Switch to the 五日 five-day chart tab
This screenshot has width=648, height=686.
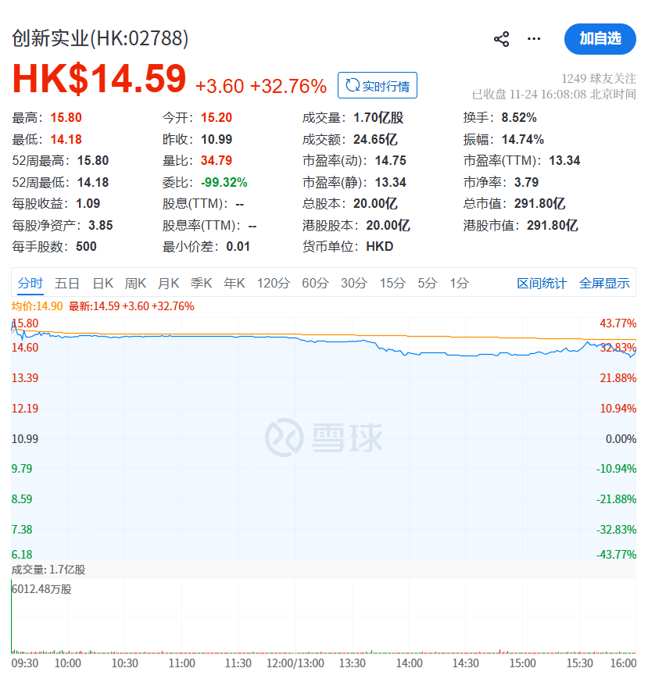(x=67, y=283)
